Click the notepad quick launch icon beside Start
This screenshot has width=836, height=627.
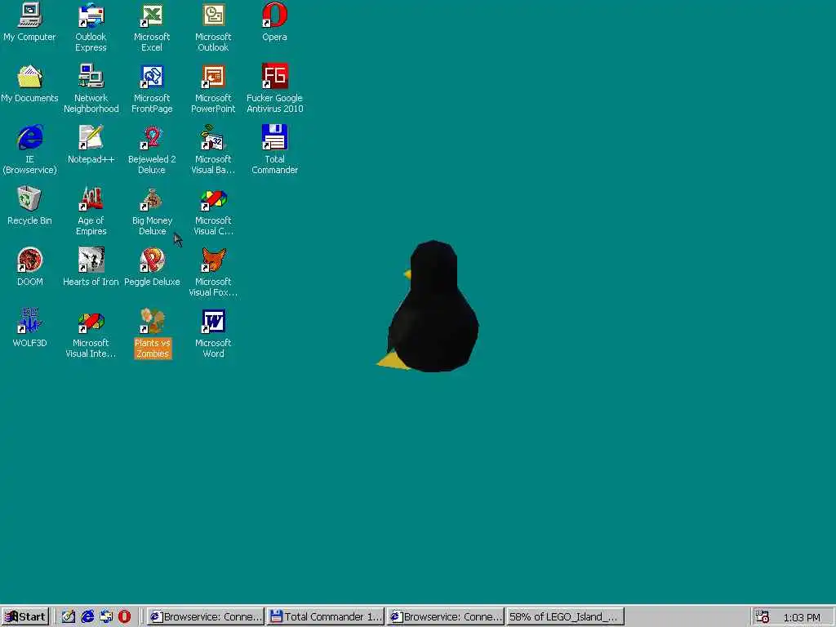click(x=69, y=617)
